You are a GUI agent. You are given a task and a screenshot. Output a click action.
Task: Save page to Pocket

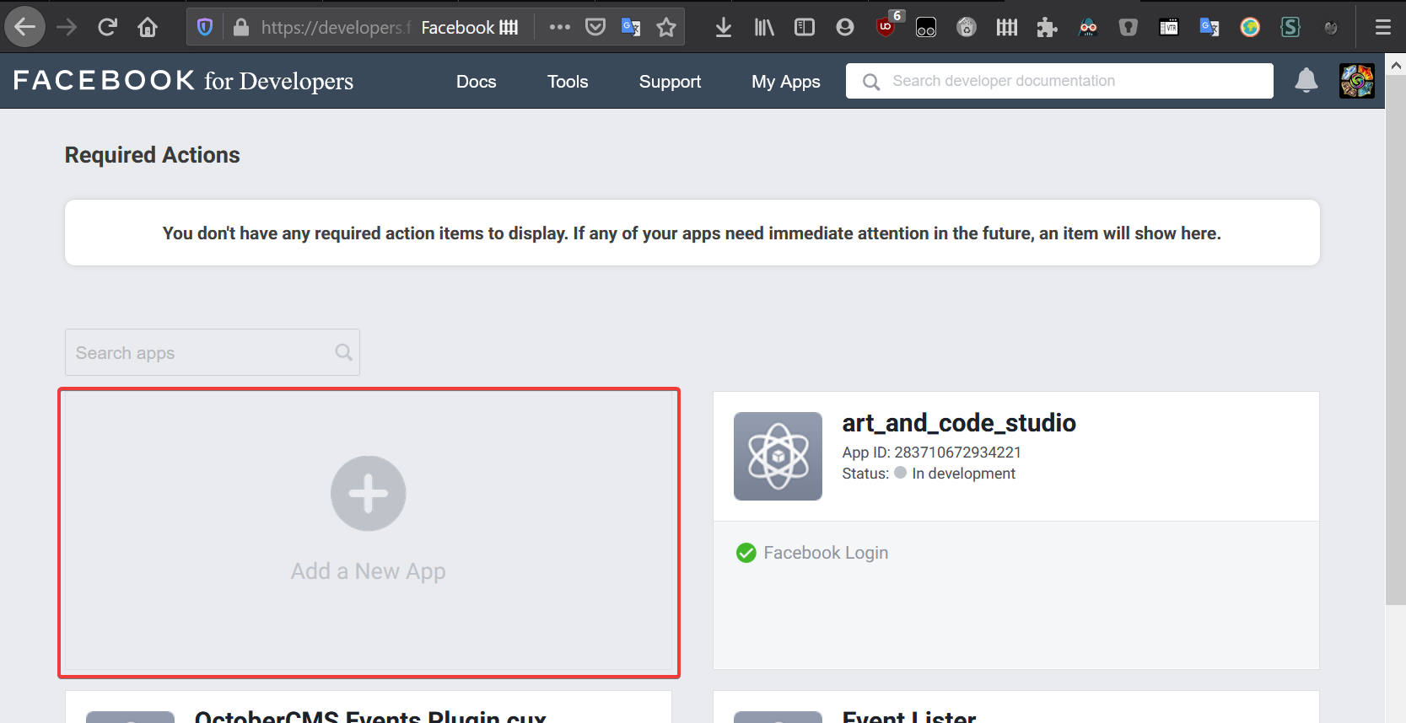click(x=595, y=27)
